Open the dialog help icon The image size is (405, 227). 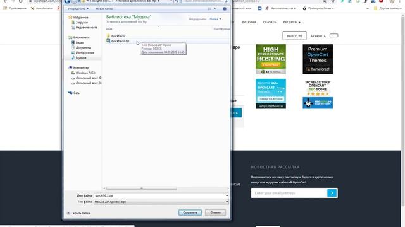225,9
